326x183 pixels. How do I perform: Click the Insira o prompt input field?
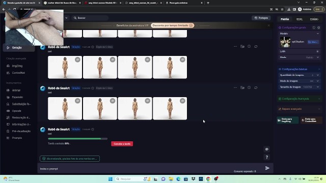(x=135, y=169)
